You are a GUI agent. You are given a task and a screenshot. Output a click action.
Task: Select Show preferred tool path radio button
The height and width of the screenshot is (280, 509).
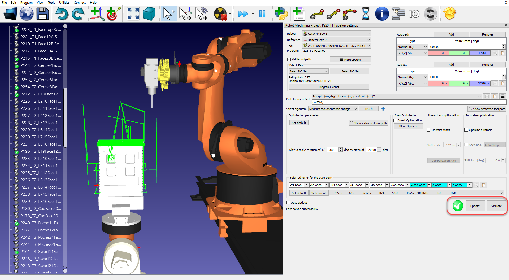pos(470,109)
